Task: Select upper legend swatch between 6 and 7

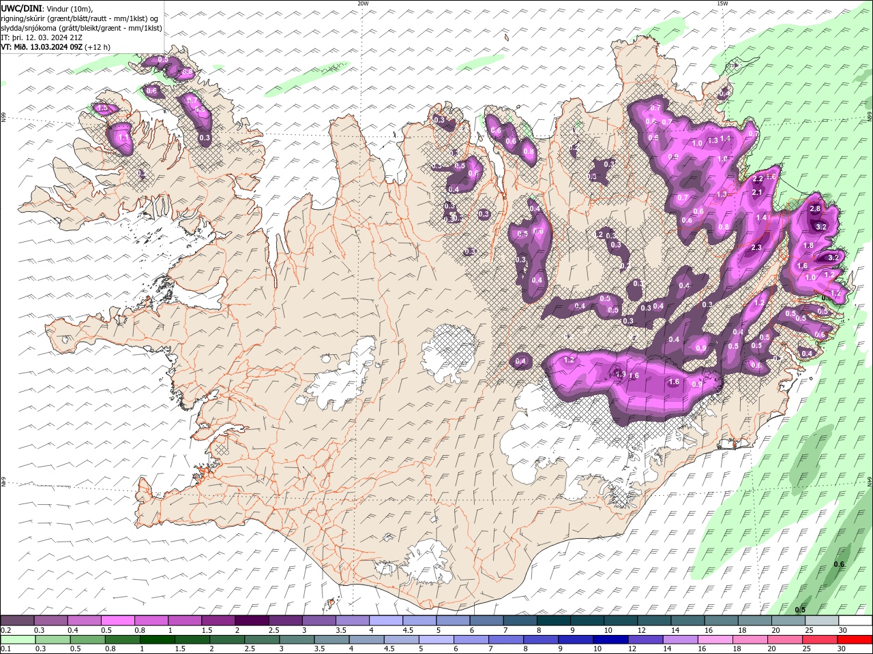Action: pos(486,621)
